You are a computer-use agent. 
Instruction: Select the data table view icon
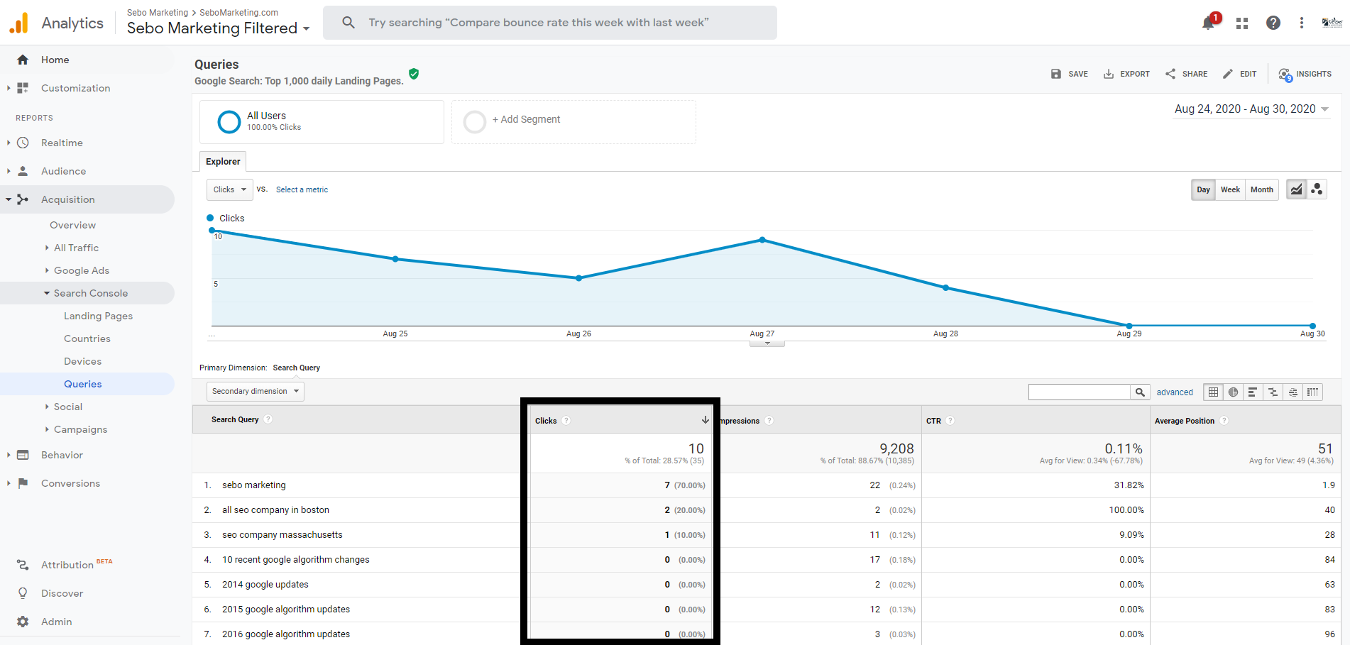point(1213,392)
